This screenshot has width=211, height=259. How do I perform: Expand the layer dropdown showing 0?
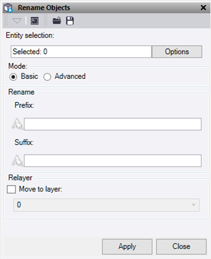[106, 205]
